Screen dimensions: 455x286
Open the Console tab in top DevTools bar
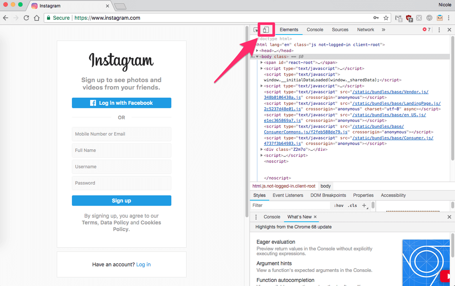tap(315, 30)
